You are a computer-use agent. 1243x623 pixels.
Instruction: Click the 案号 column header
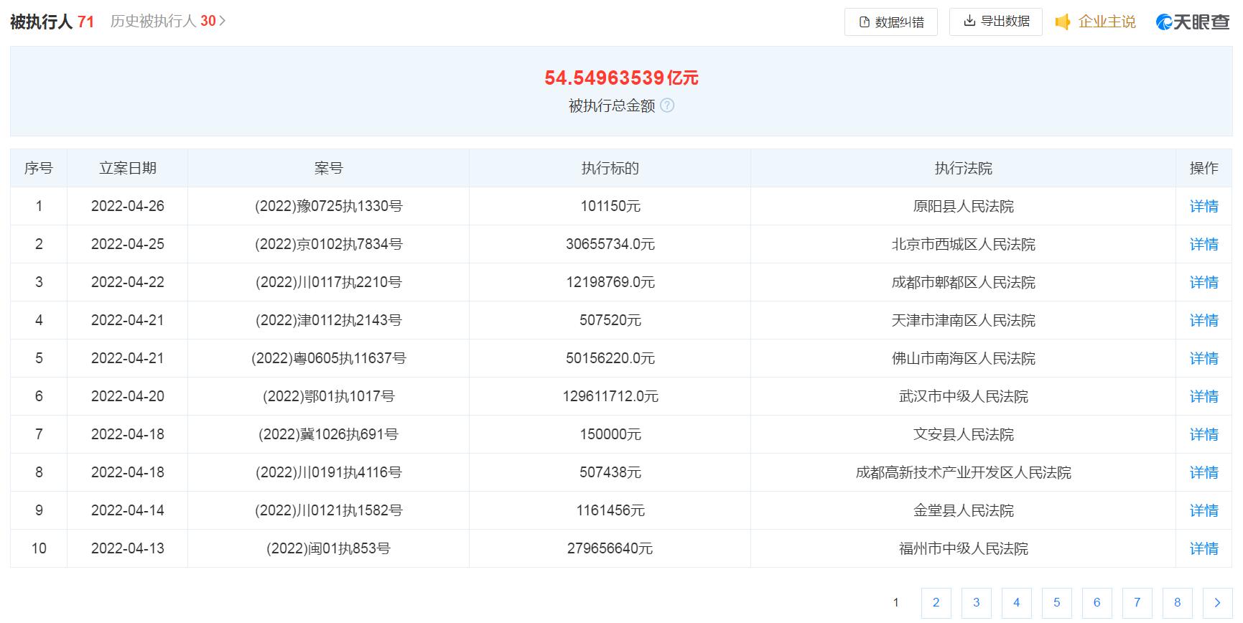(x=328, y=168)
